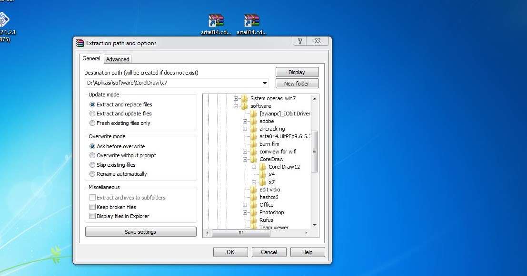Confirm extraction with OK button
527x276 pixels.
230,252
